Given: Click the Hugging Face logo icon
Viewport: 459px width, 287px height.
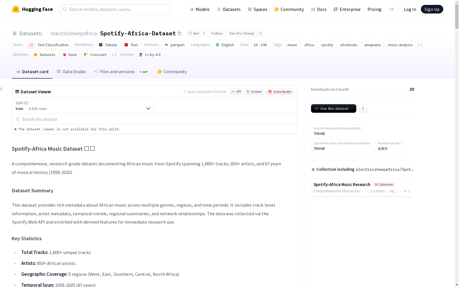Looking at the screenshot, I should tap(16, 9).
